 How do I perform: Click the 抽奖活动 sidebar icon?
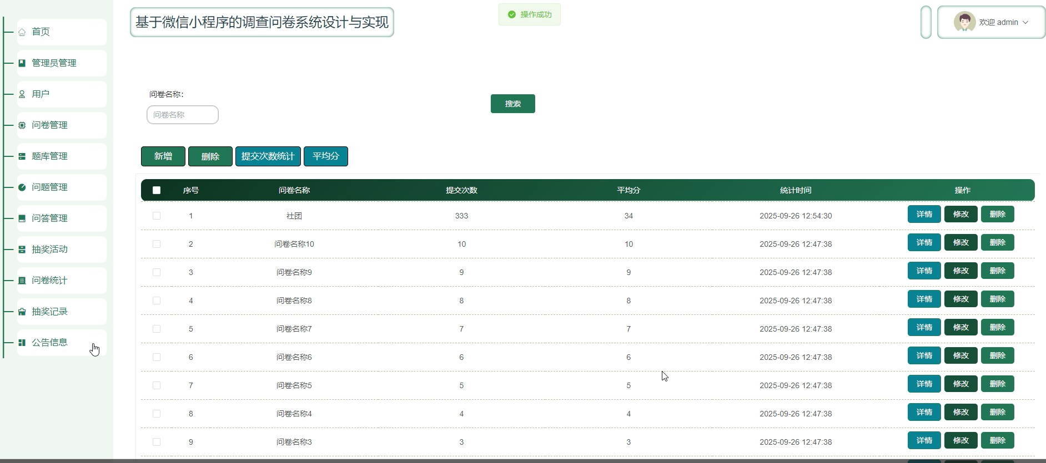point(22,250)
